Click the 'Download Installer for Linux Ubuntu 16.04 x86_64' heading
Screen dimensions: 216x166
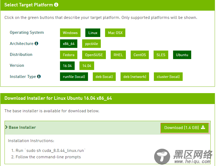pyautogui.click(x=58, y=98)
